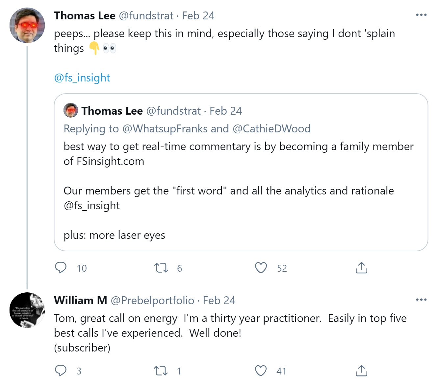Share William M's tweet

(x=361, y=371)
